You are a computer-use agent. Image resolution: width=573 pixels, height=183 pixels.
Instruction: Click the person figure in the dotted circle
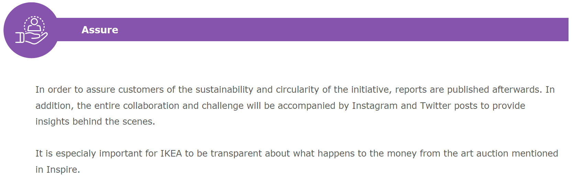pyautogui.click(x=34, y=24)
